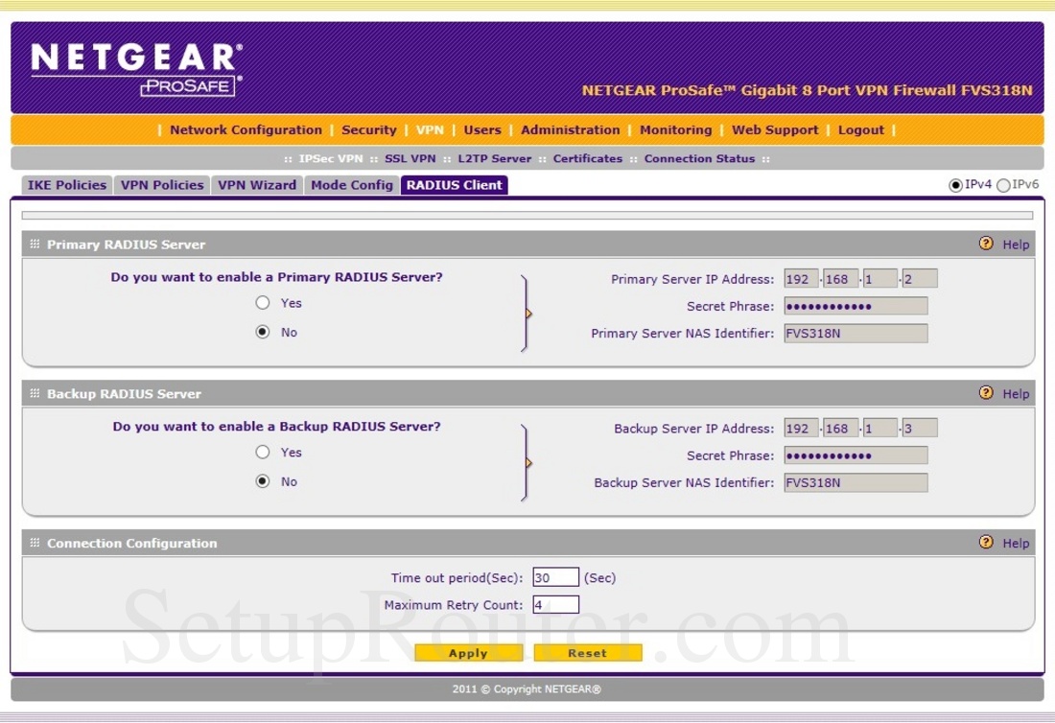Open Help link for Connection Configuration
The width and height of the screenshot is (1055, 723).
(x=1016, y=544)
